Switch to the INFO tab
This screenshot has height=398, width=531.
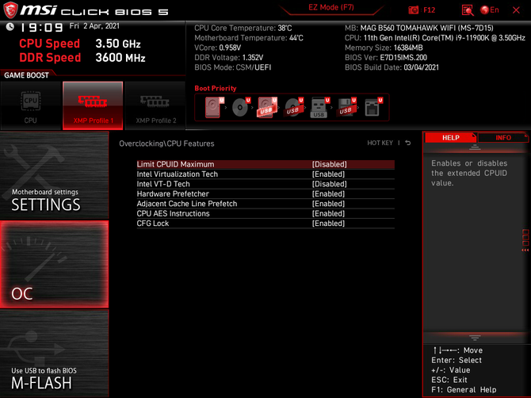coord(503,137)
